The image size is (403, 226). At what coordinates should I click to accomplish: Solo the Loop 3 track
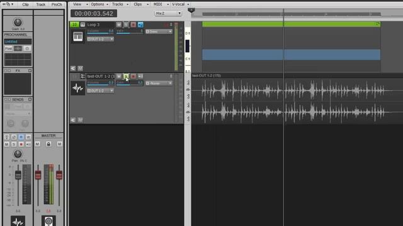pos(126,24)
